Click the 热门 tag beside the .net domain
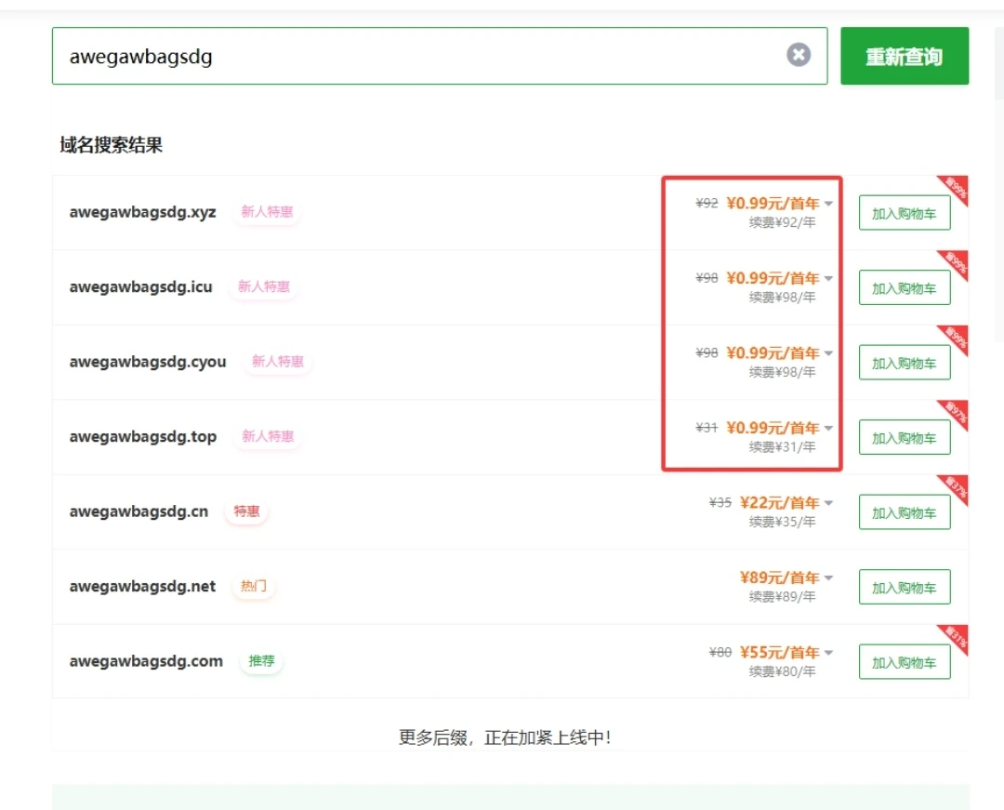The image size is (1004, 810). [x=253, y=587]
